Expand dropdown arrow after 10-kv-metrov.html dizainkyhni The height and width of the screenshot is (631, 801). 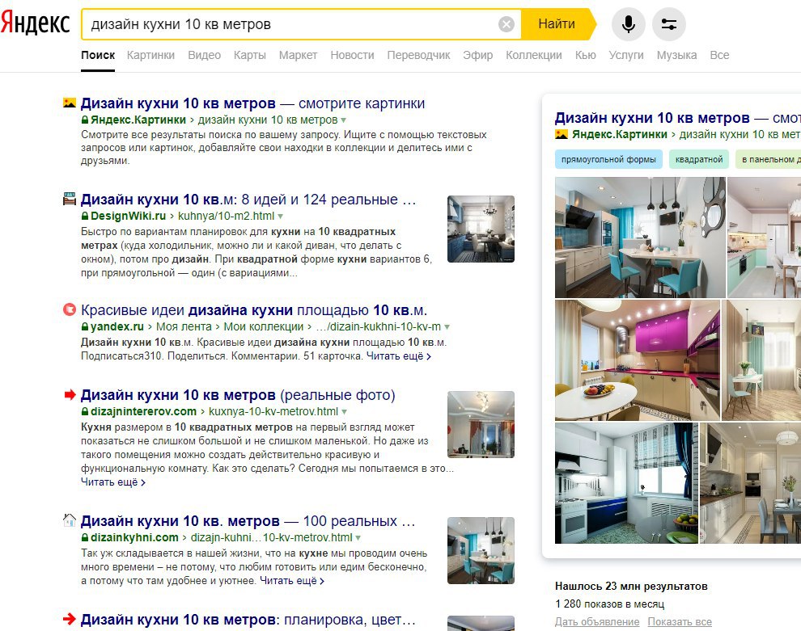(x=358, y=538)
